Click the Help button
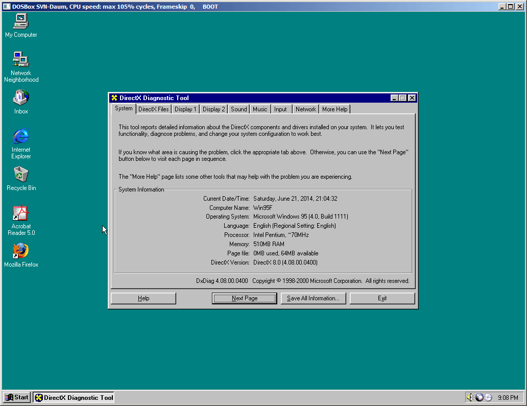 [143, 298]
